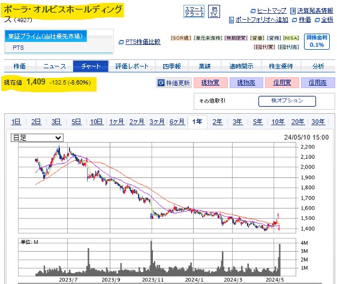
Task: Open the 業績 tab
Action: pos(204,66)
